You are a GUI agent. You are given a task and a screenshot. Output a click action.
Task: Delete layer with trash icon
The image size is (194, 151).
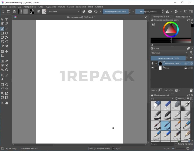click(191, 90)
